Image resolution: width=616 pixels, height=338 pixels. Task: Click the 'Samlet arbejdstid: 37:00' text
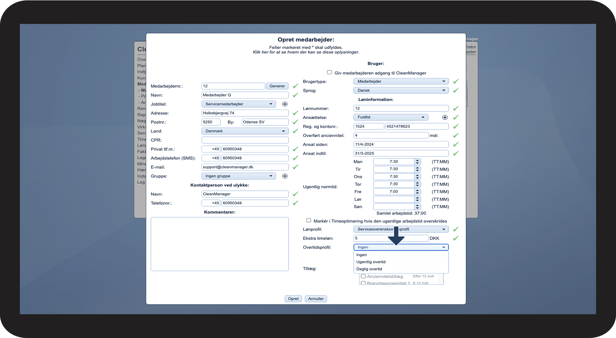pyautogui.click(x=401, y=213)
